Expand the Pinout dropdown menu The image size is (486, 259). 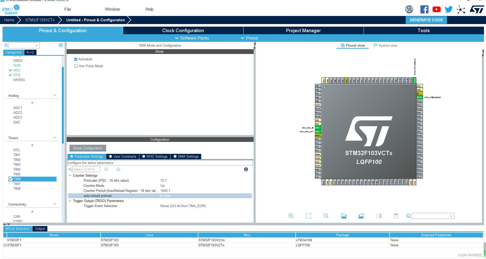[x=249, y=38]
